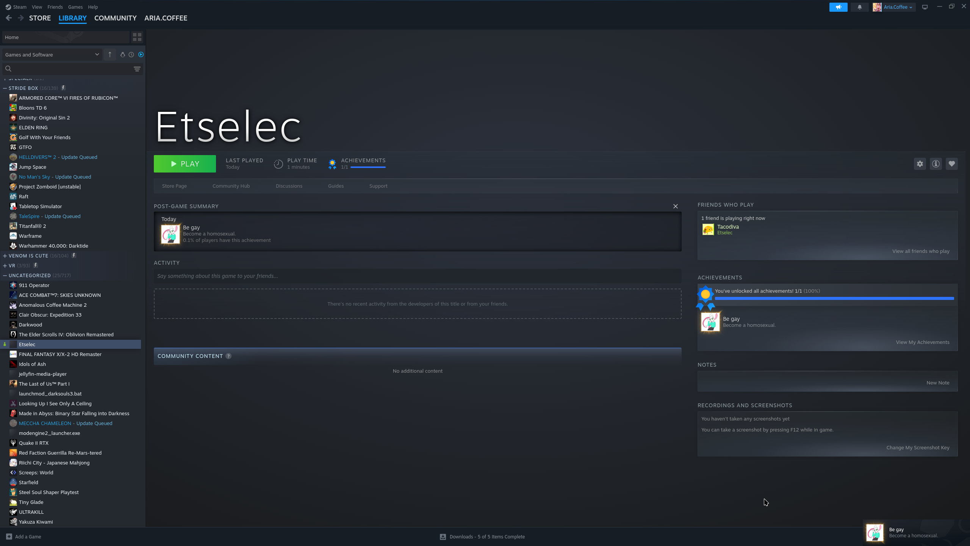Switch to Big Picture mode icon
970x546 pixels.
coord(925,7)
